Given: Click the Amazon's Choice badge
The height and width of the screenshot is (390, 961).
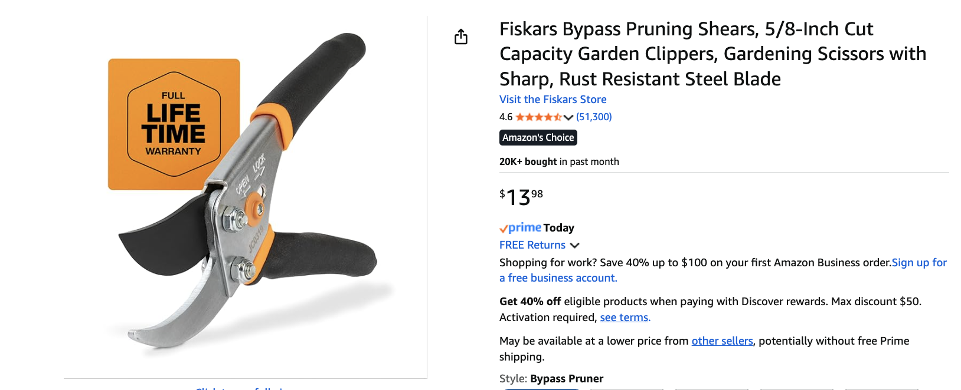Looking at the screenshot, I should point(538,137).
